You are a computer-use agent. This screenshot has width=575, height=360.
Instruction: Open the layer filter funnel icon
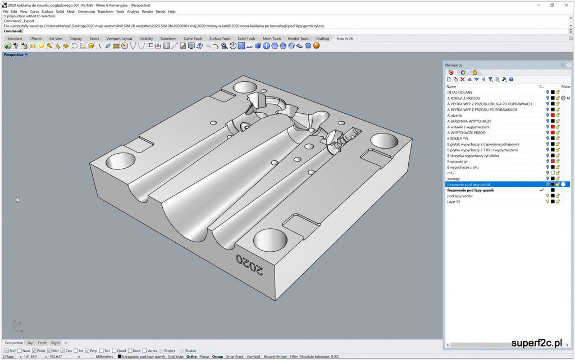pyautogui.click(x=490, y=80)
